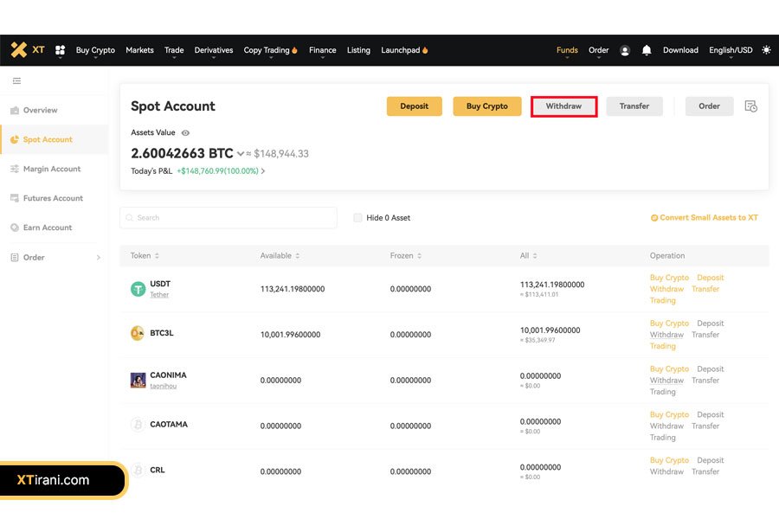Click Convert Small Assets to XT
The image size is (779, 519).
pos(704,218)
